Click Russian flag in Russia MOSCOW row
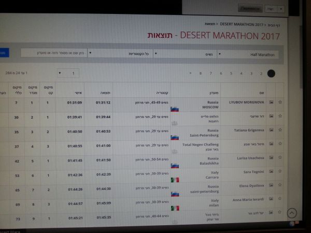This screenshot has height=233, width=311. [175, 109]
